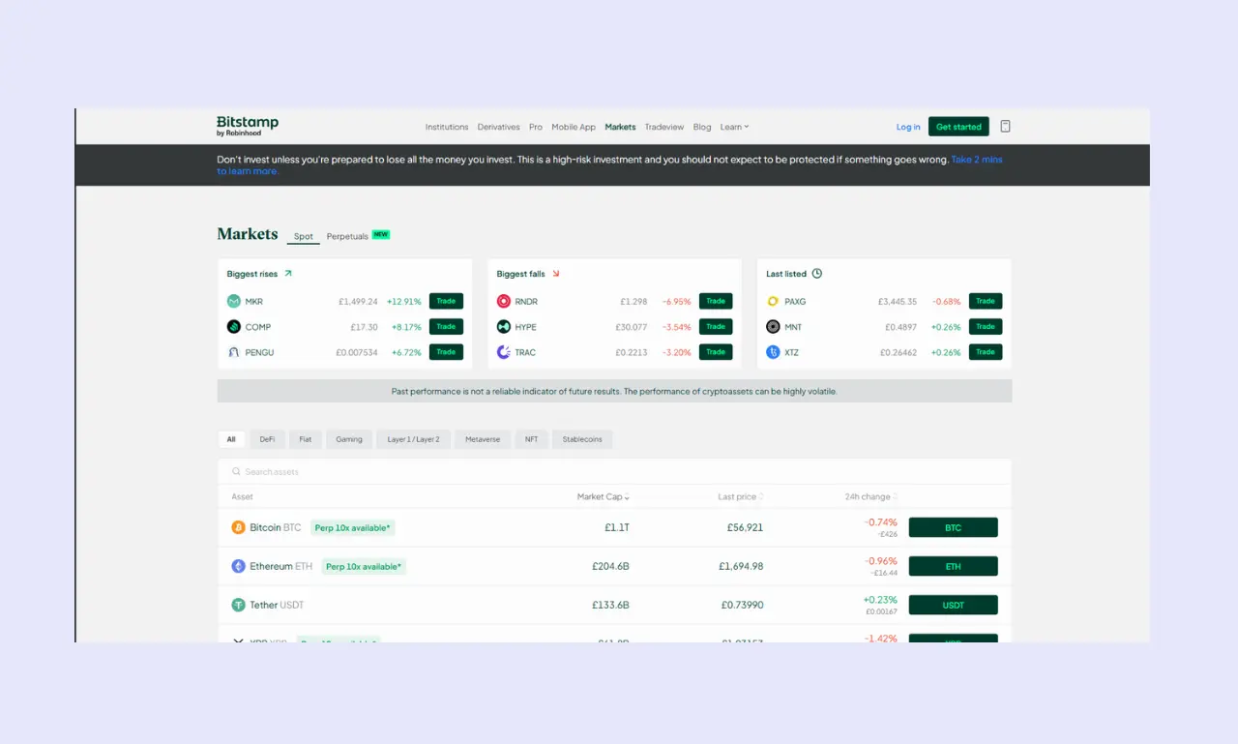Image resolution: width=1238 pixels, height=744 pixels.
Task: Select the All category filter
Action: pos(231,439)
